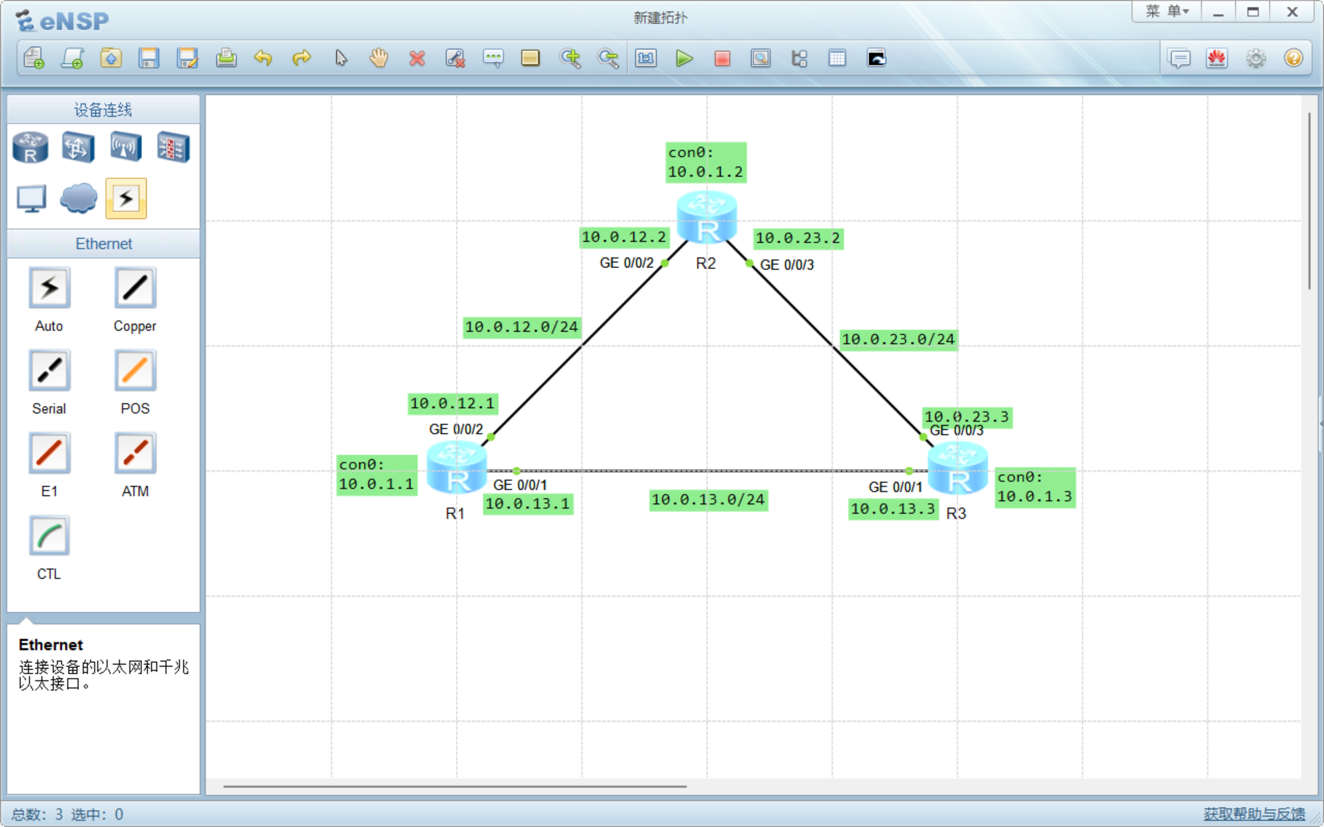Open settings gear in toolbar
The width and height of the screenshot is (1324, 827).
(x=1256, y=59)
